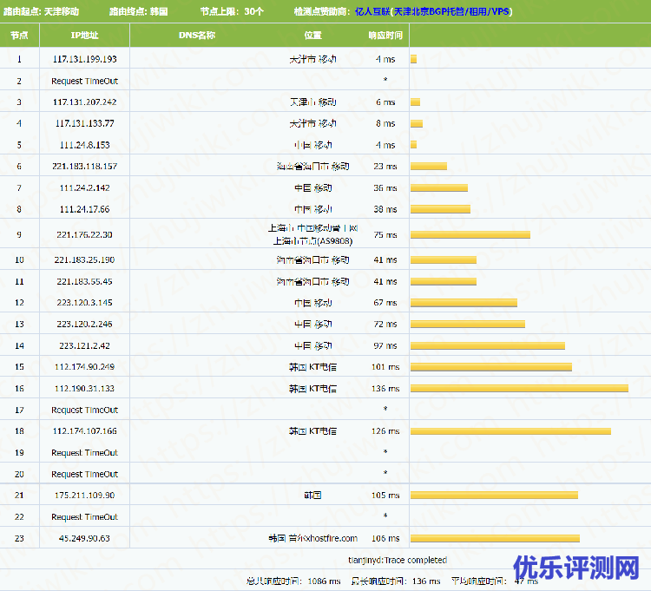This screenshot has width=651, height=591.
Task: Select IP address 117.131.199.193
Action: (84, 59)
